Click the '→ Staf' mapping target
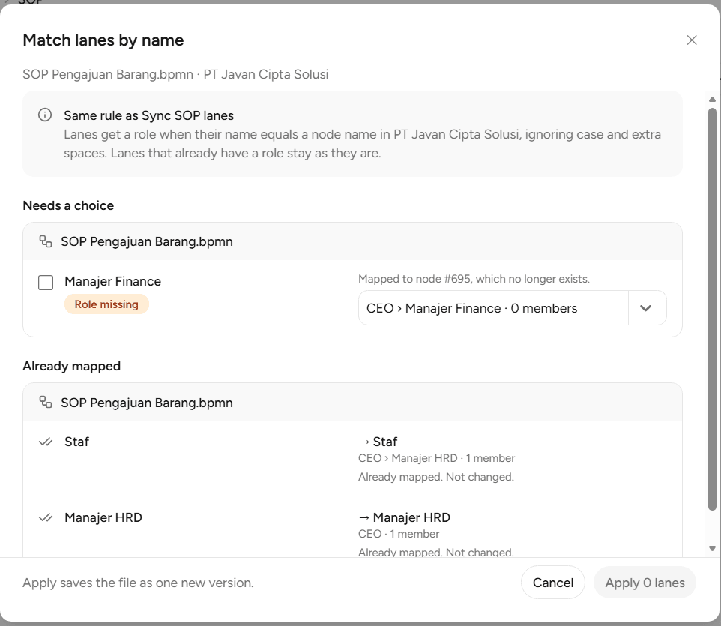721x626 pixels. (x=378, y=442)
